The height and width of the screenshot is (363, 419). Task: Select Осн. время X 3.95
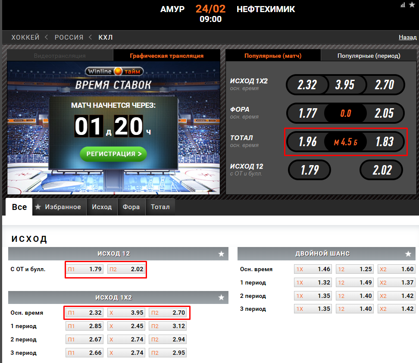126,313
